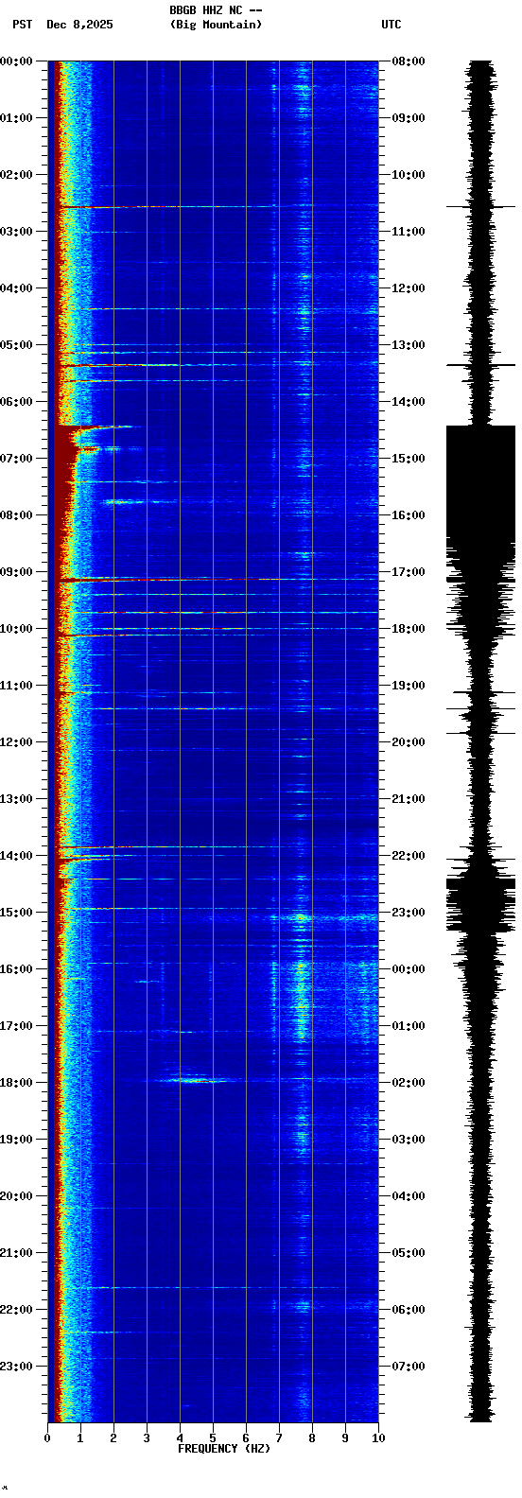Image resolution: width=522 pixels, height=1498 pixels.
Task: Click the '23:00' UTC time label
Action: pyautogui.click(x=409, y=913)
